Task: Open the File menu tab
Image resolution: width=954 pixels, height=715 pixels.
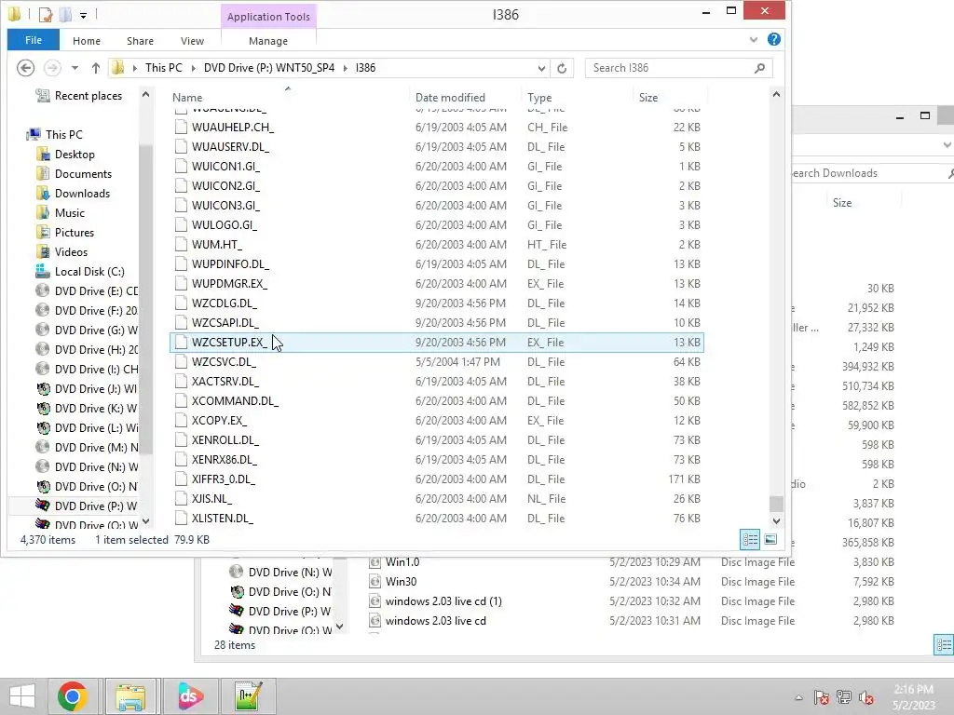Action: tap(34, 40)
